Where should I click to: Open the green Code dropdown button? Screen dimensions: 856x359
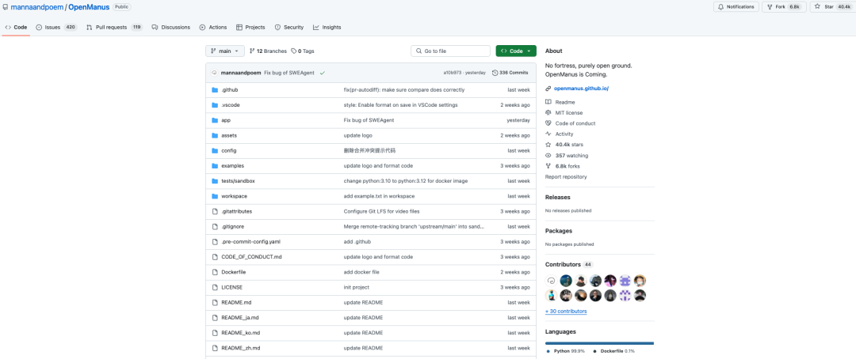click(x=516, y=51)
